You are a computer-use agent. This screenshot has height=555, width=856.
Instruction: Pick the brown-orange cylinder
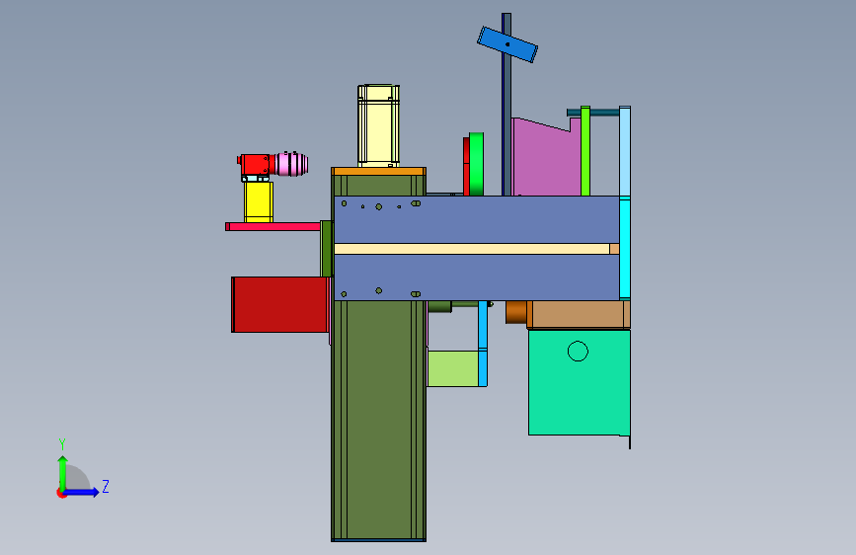pos(516,312)
